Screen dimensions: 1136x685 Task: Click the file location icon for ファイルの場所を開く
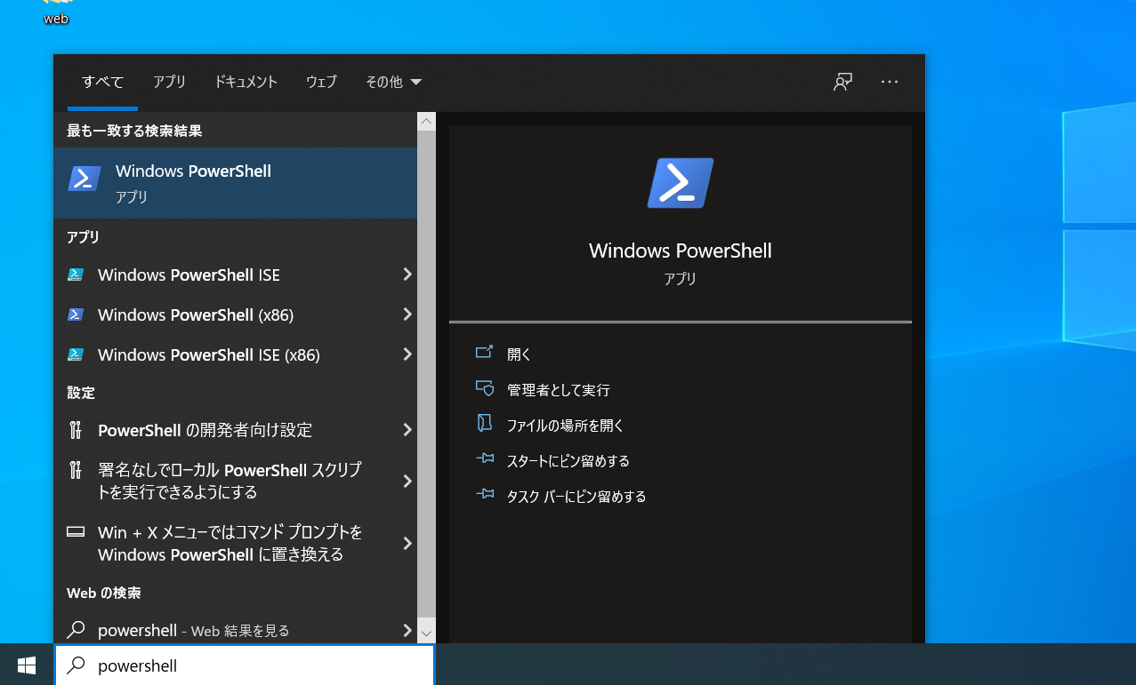tap(484, 424)
